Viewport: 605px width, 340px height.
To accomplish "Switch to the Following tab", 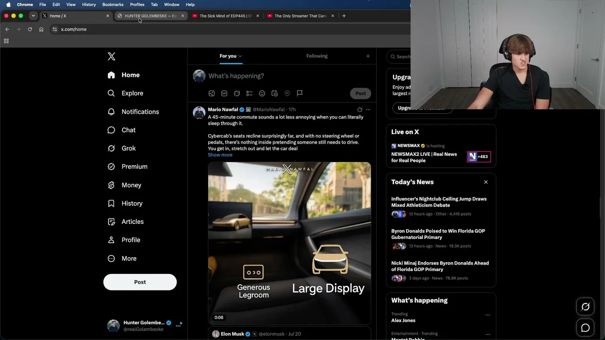I will 317,56.
